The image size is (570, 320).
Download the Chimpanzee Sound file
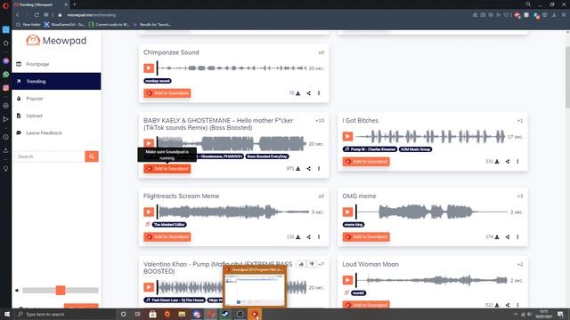click(298, 93)
